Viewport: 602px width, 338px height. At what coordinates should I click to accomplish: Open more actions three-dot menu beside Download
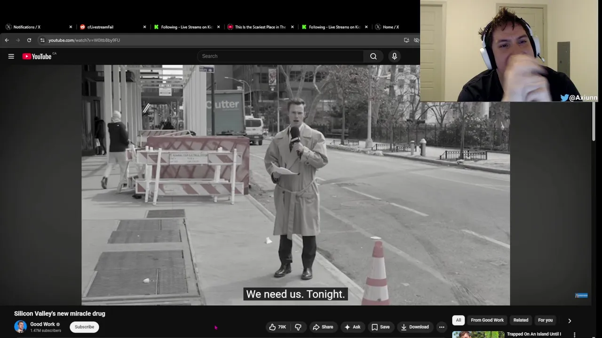coord(442,327)
